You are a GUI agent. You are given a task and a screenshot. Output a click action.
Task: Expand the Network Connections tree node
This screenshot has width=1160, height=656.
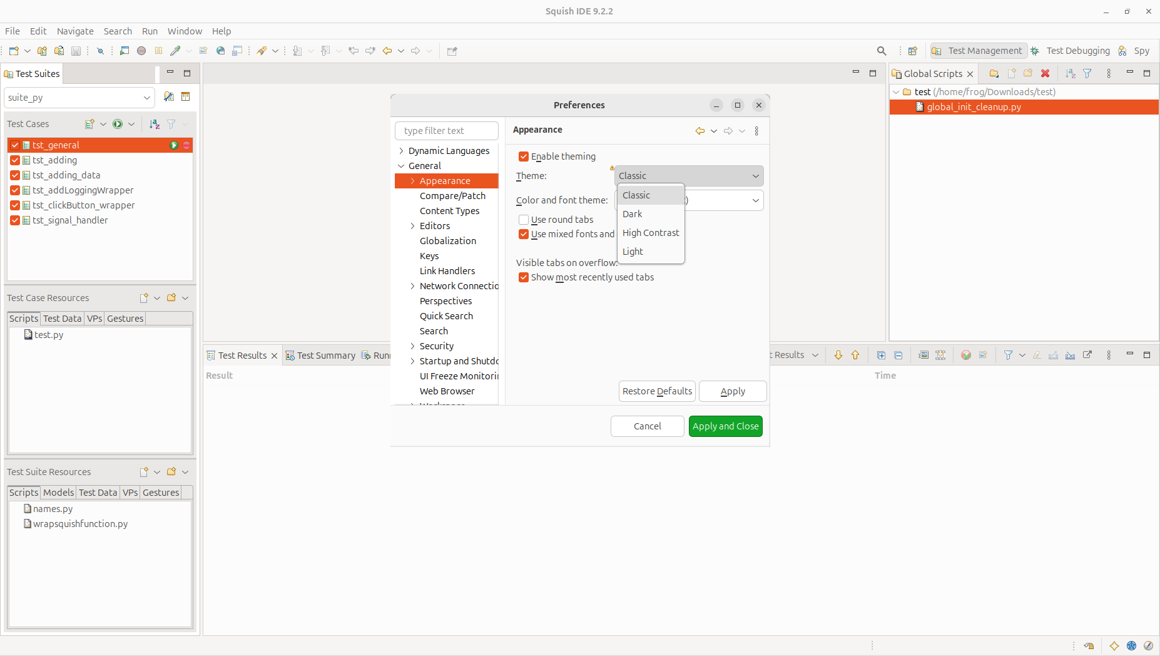tap(412, 286)
